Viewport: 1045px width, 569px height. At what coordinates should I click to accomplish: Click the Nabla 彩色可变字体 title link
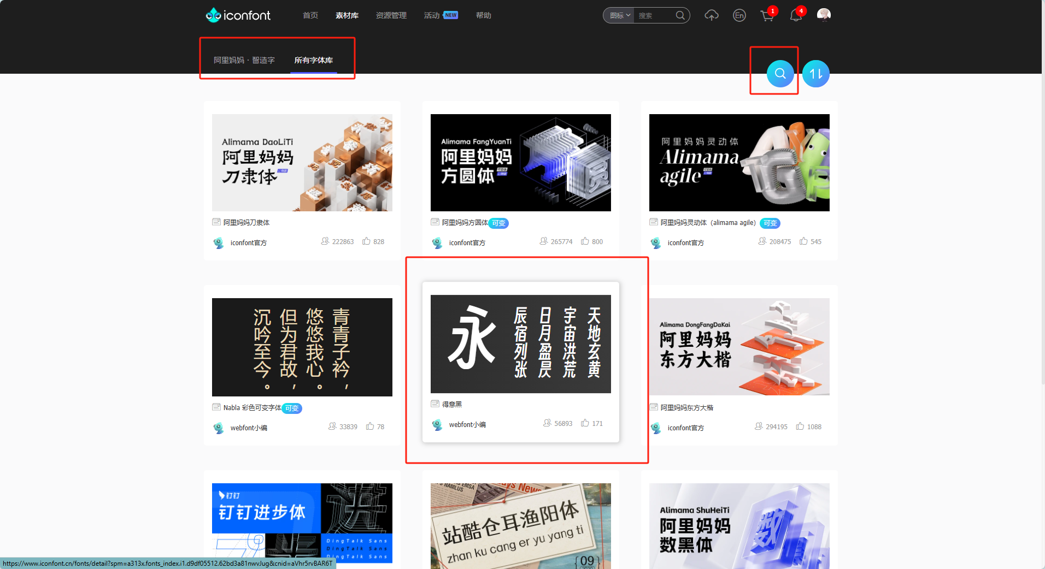tap(253, 408)
